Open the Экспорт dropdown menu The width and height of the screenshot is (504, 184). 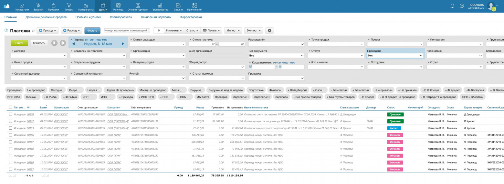click(x=253, y=30)
